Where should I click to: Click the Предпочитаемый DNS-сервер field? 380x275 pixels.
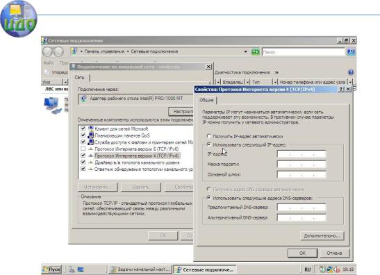click(301, 208)
